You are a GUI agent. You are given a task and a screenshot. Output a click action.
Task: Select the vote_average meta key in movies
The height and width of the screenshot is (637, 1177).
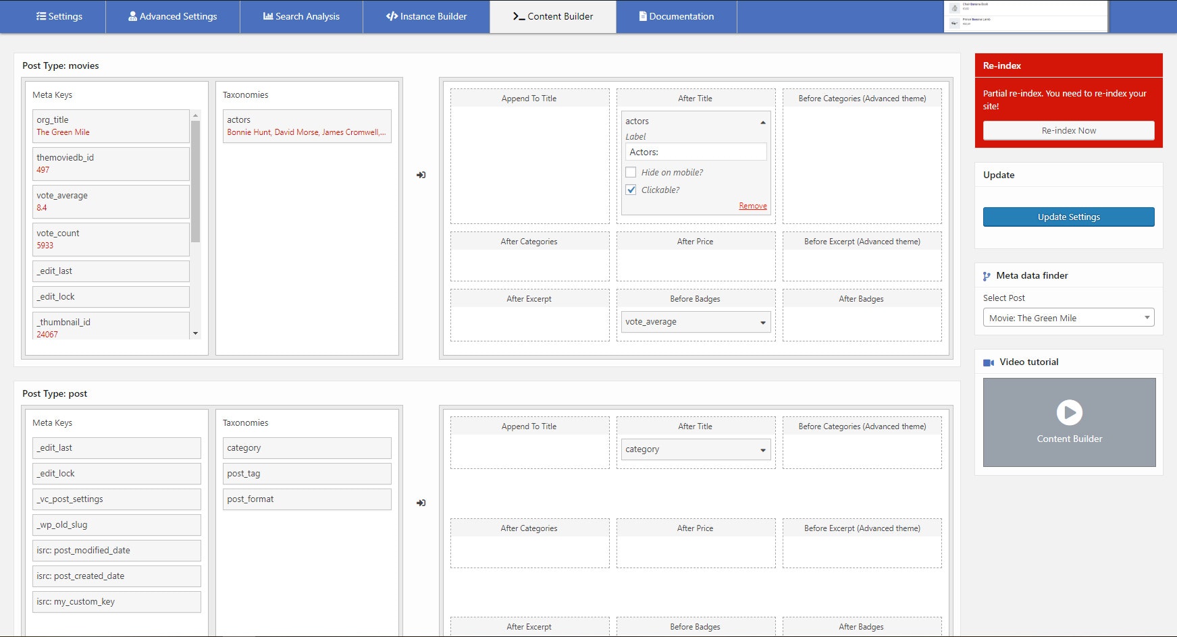(111, 202)
